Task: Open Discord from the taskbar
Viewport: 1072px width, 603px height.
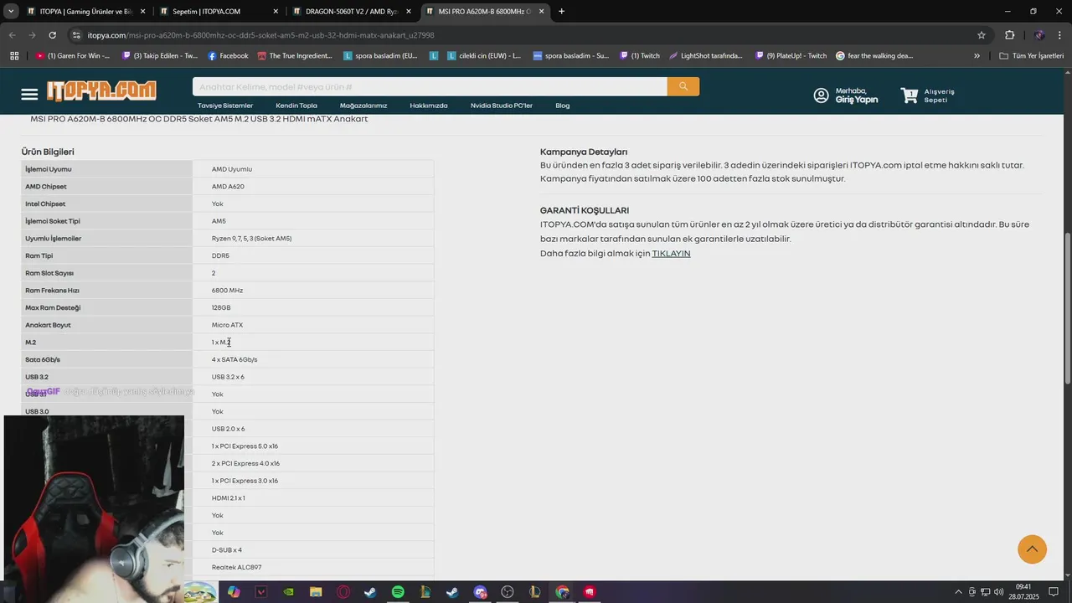Action: [x=480, y=592]
